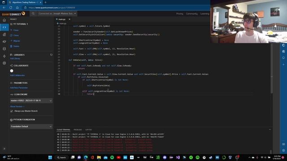Open the Foundation Default dropdown
Viewport: 287px width, 161px height.
31,127
